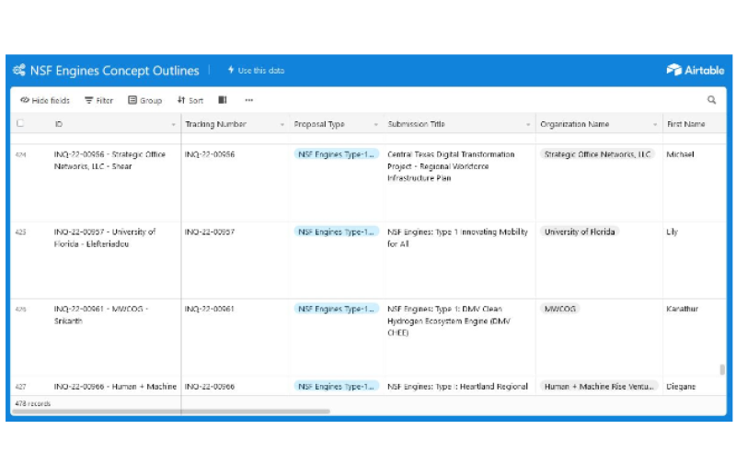Open the more options ellipsis menu
Viewport: 736px width, 474px height.
click(x=248, y=100)
